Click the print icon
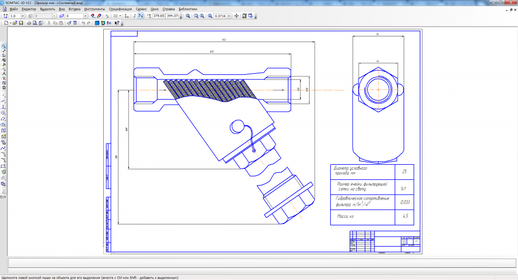 [29, 23]
